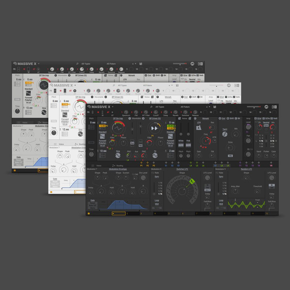Click All Future preset name in dark window
The height and width of the screenshot is (290, 290).
click(x=185, y=107)
